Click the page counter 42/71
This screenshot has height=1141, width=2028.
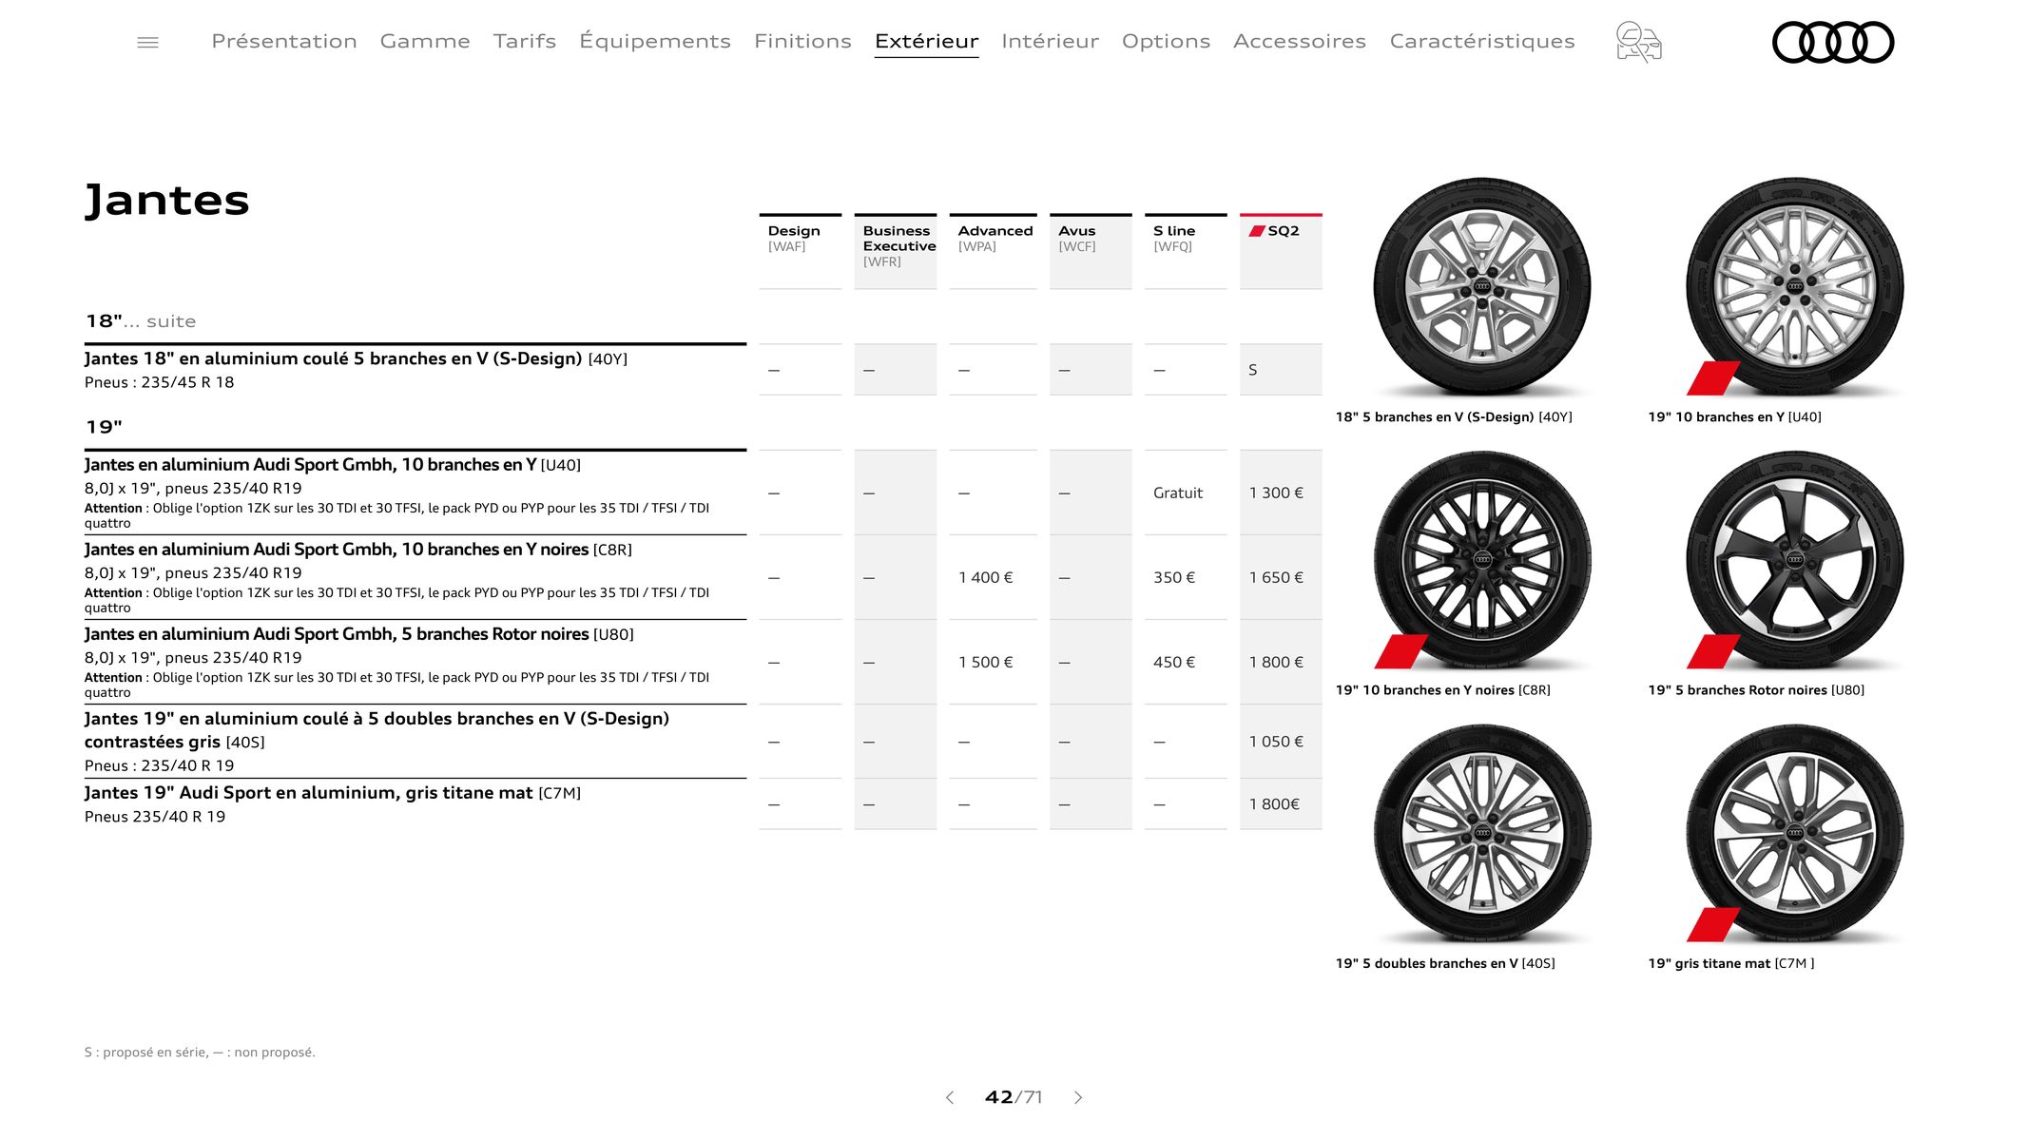coord(1014,1097)
